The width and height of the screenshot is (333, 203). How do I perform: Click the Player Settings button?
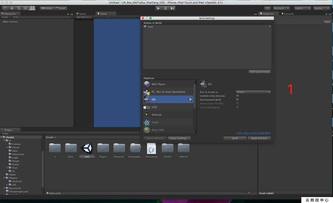pos(179,138)
